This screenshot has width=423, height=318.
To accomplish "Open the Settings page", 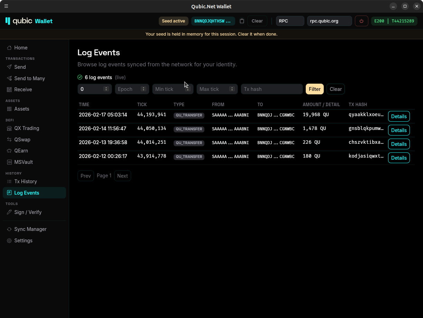I will pos(23,241).
